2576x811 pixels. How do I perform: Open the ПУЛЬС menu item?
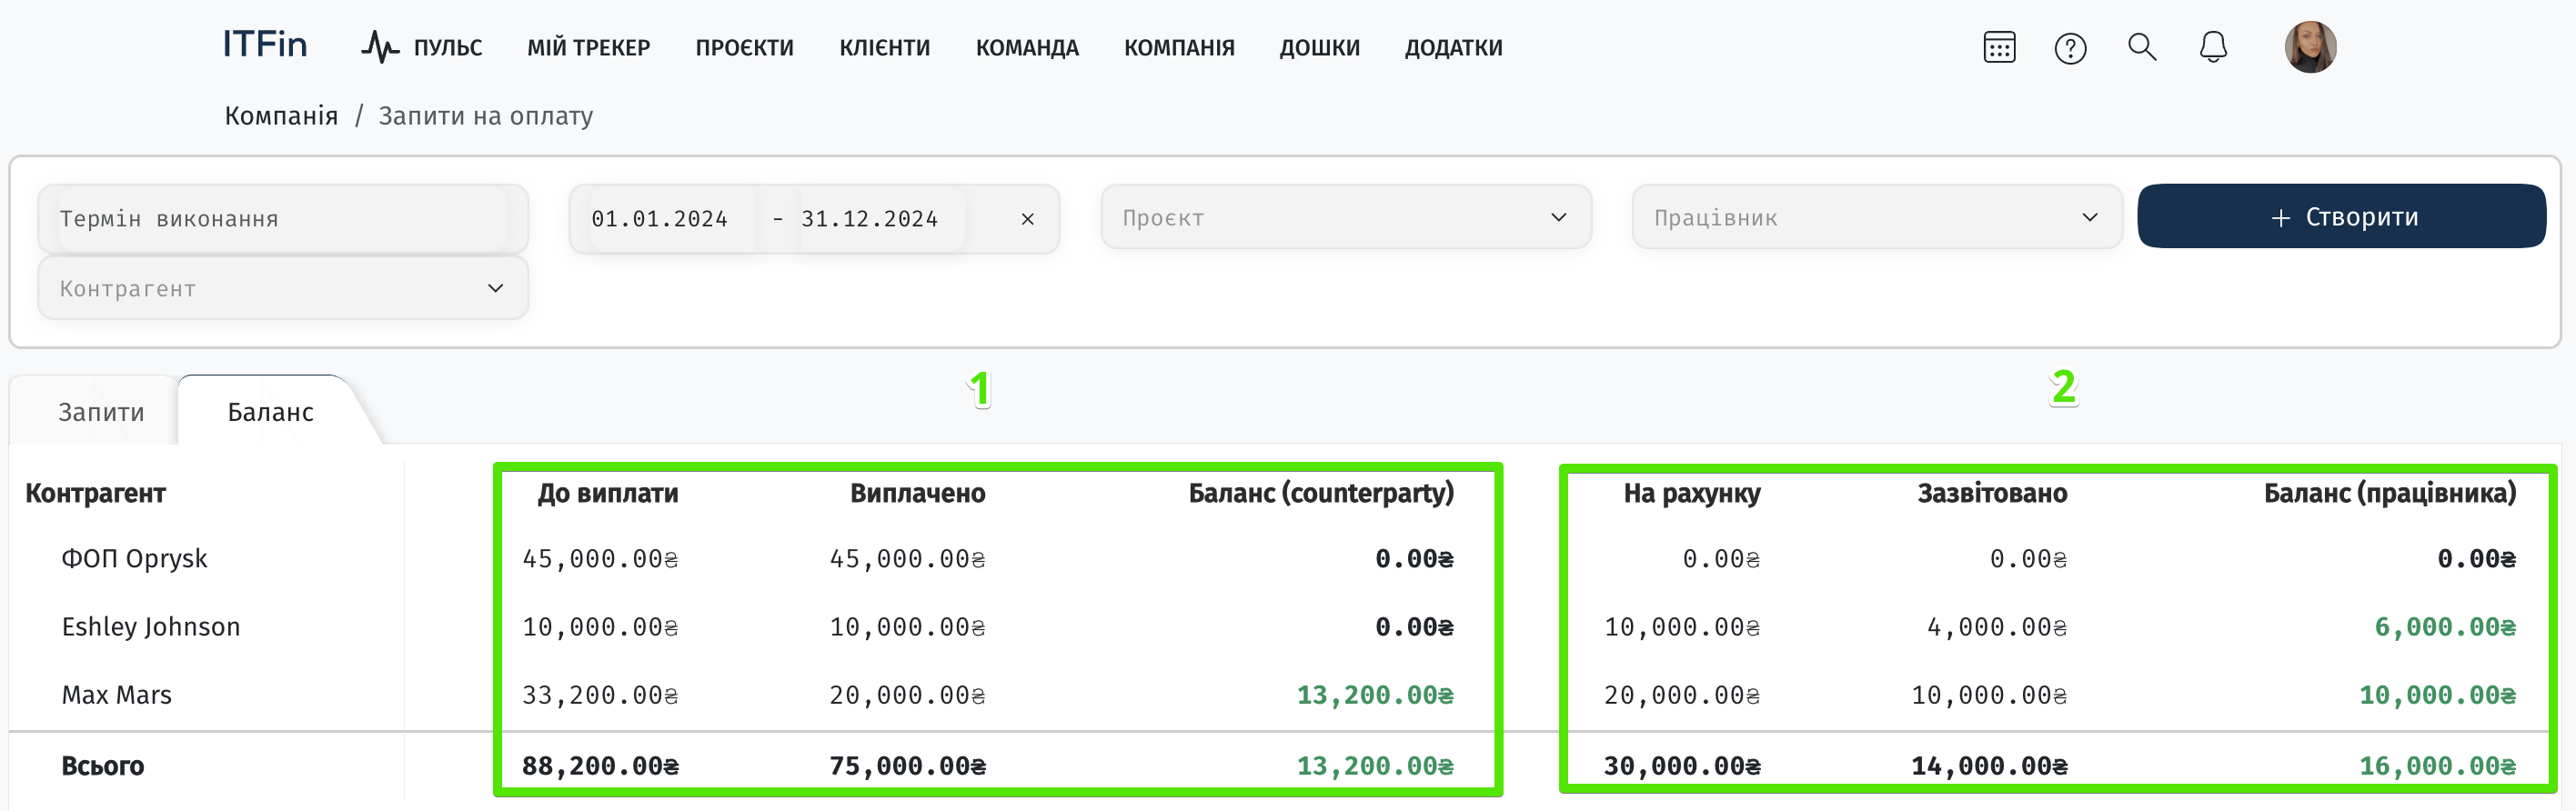[448, 48]
